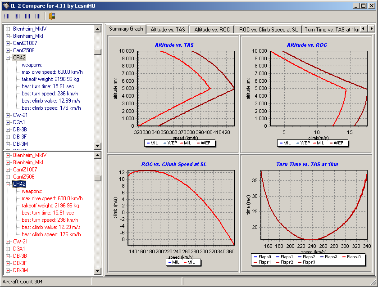This screenshot has width=378, height=287.
Task: Expand DB-3F in the red aircraft list
Action: point(8,264)
